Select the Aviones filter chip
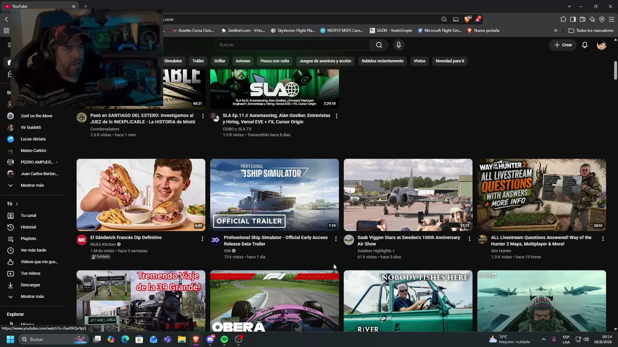The image size is (618, 347). coord(243,61)
